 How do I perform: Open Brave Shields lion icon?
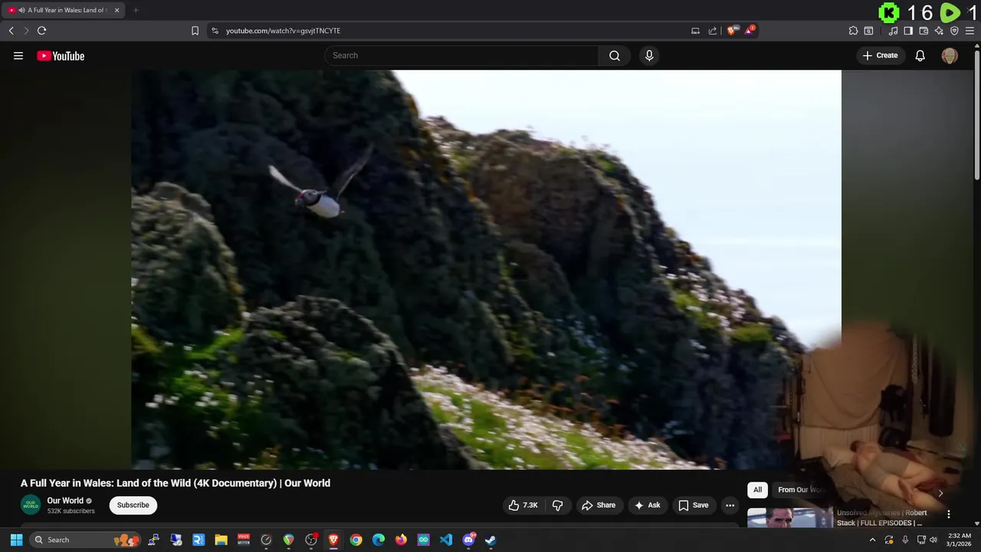(x=732, y=31)
